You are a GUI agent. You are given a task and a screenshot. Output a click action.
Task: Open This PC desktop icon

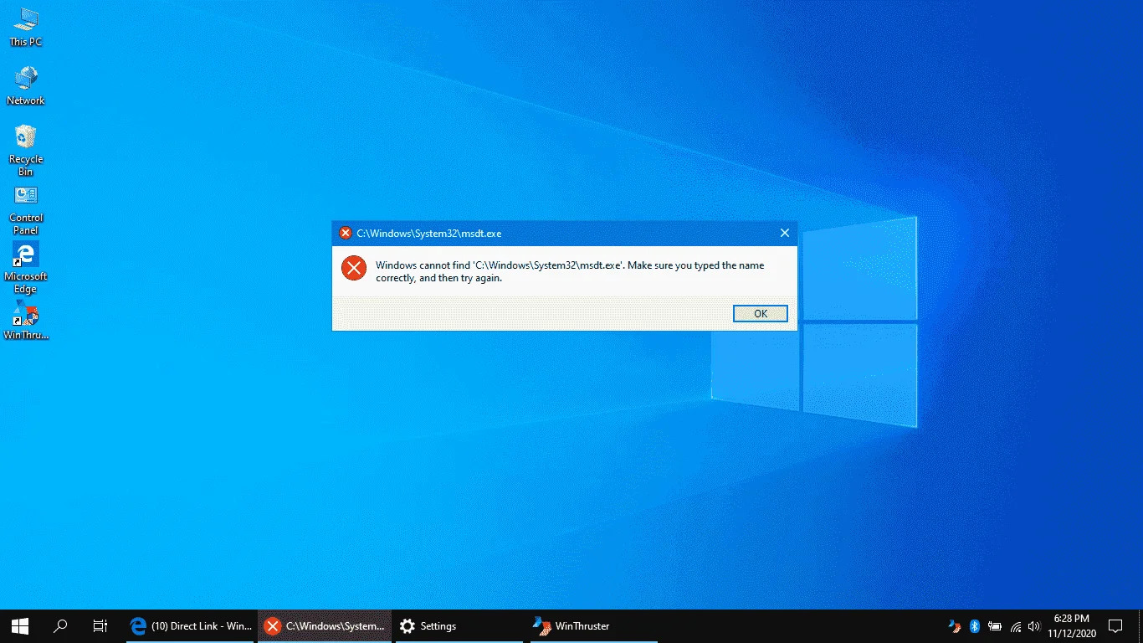click(x=25, y=28)
